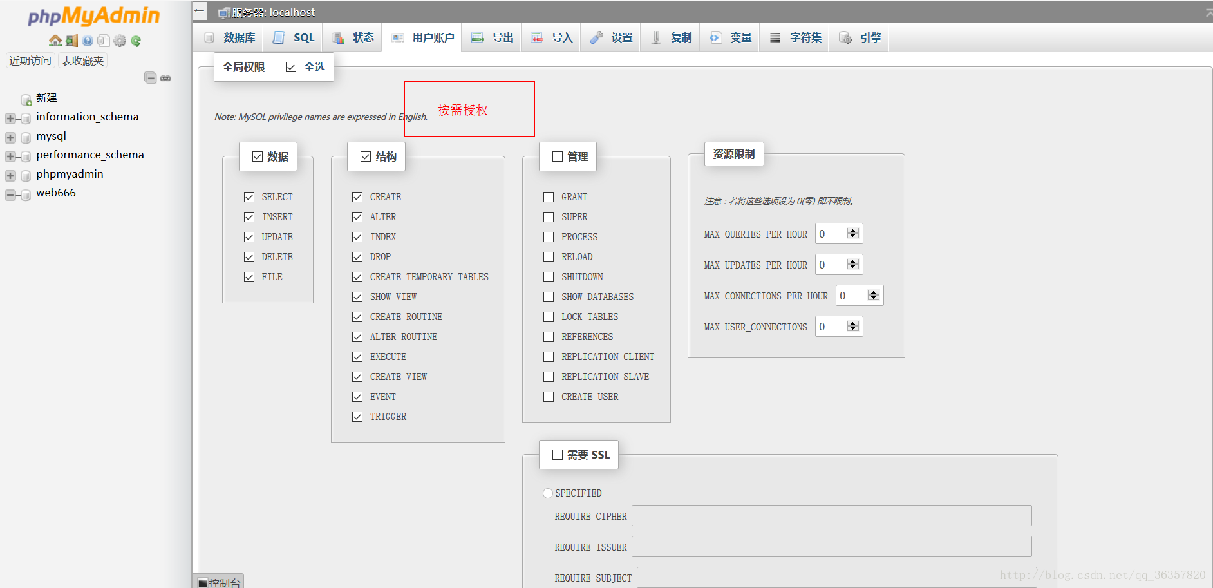
Task: Reload navigation panel green refresh icon
Action: coord(136,41)
